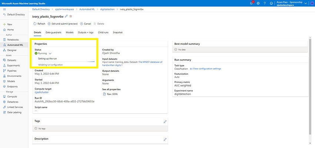Edit Tags using pencil icon
The image size is (315, 148).
click(165, 121)
